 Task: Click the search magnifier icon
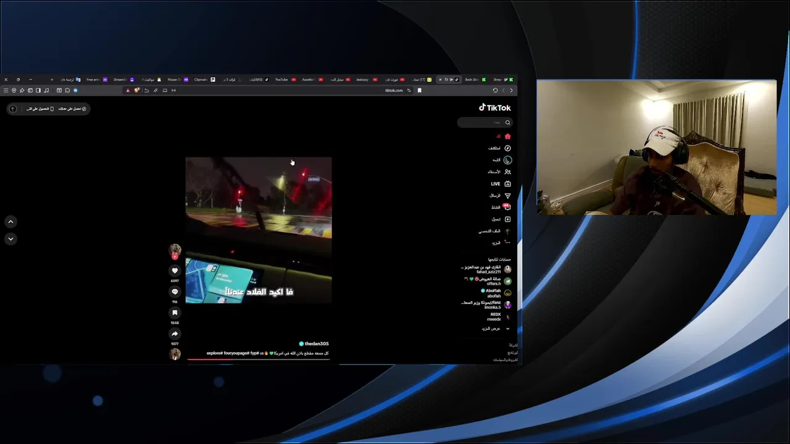click(508, 123)
